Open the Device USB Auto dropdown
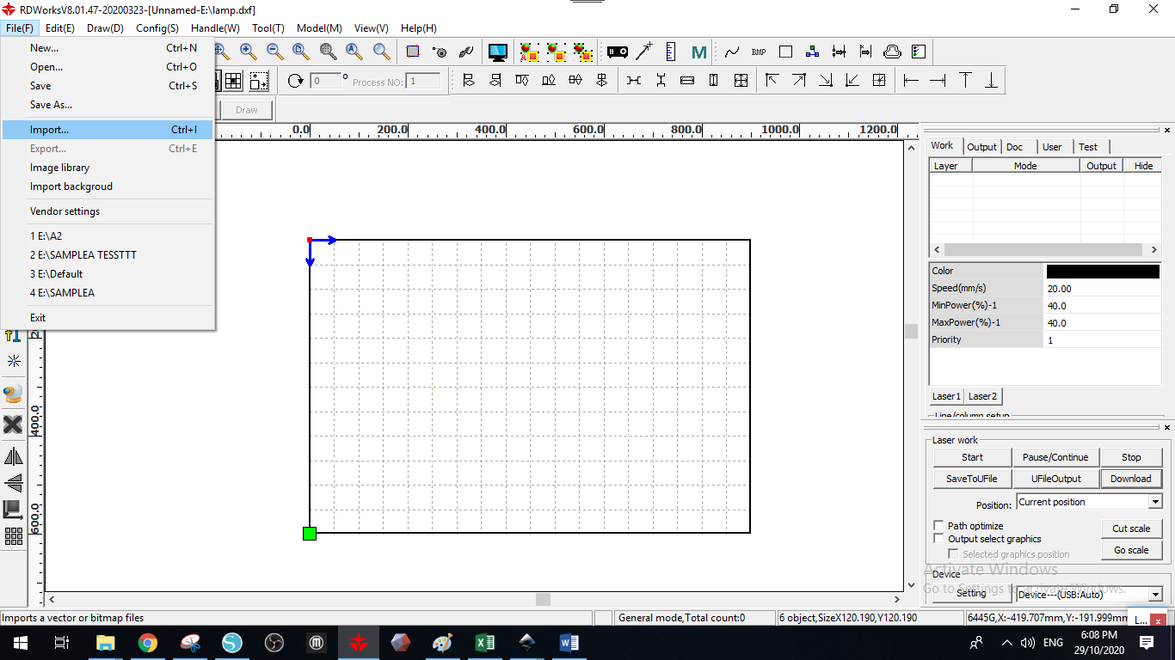 1089,594
